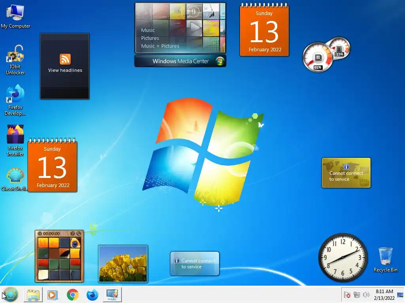Click the monitor icon pinned after Firefox on taskbar
This screenshot has width=405, height=303.
pyautogui.click(x=112, y=295)
